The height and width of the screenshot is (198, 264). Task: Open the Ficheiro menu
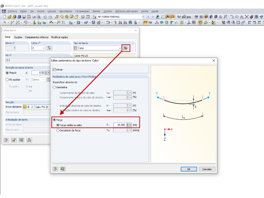[13, 11]
